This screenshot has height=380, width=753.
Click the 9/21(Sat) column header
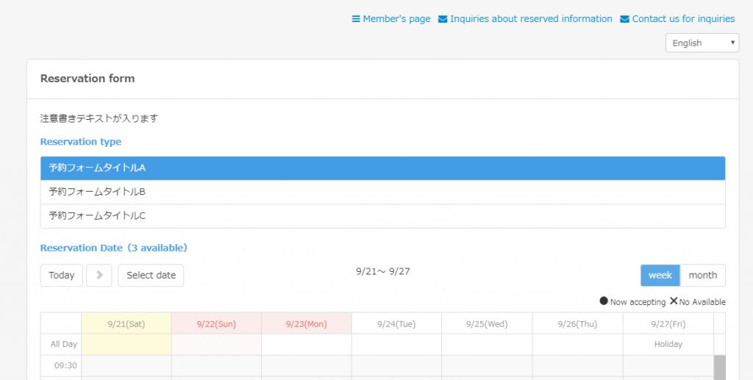pos(126,323)
